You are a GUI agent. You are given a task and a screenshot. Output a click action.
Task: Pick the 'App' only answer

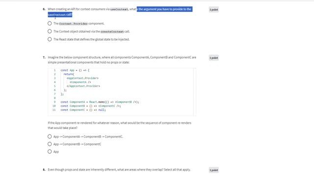[x=50, y=152]
